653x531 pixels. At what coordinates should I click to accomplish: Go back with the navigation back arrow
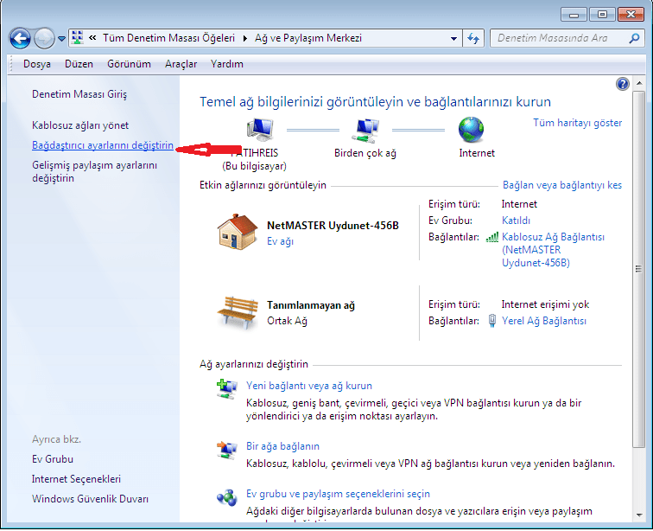tap(21, 38)
